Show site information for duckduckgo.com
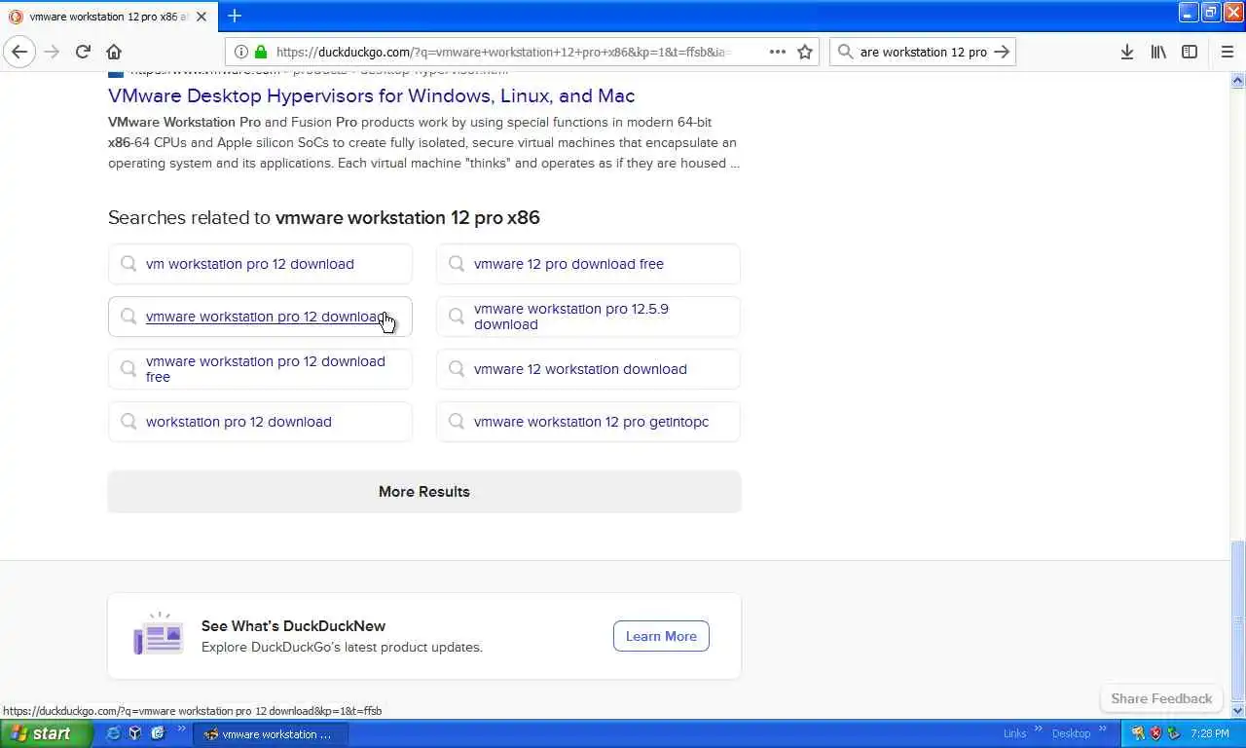Screen dimensions: 1246x748 (241, 52)
